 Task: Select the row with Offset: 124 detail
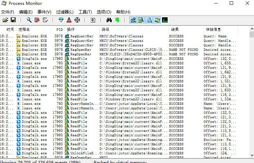click(x=119, y=153)
